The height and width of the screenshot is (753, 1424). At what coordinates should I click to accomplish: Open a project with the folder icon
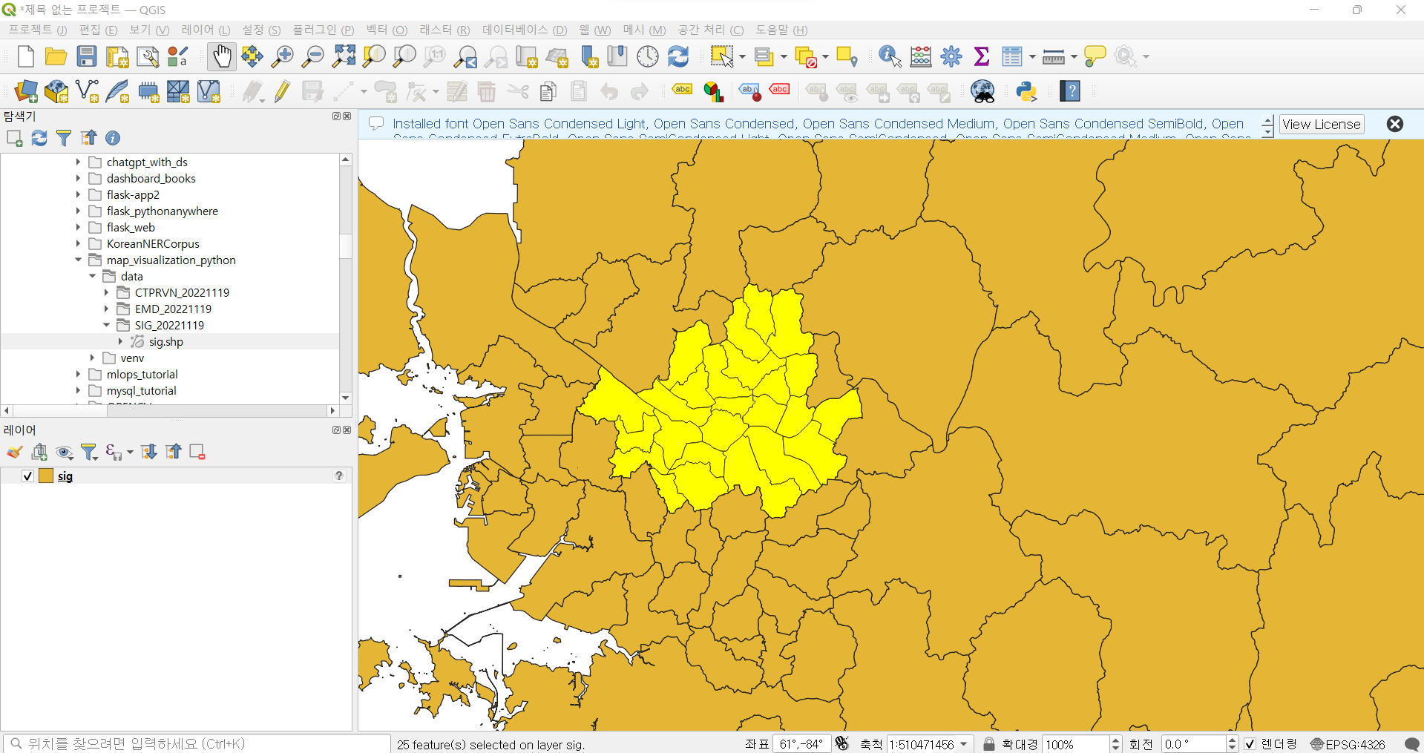click(56, 56)
